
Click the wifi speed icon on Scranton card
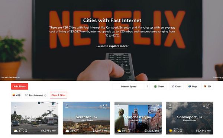coord(101,106)
